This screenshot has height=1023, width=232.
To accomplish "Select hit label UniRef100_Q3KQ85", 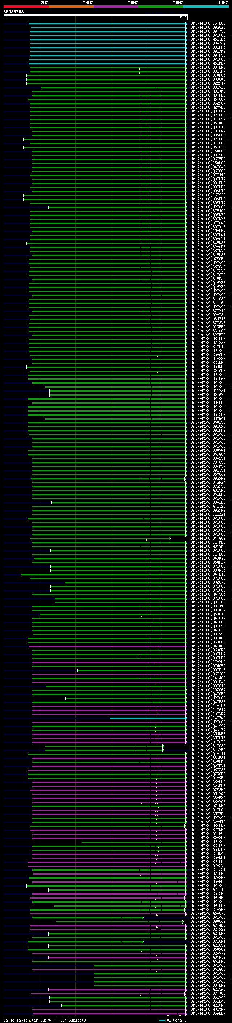I will click(208, 403).
